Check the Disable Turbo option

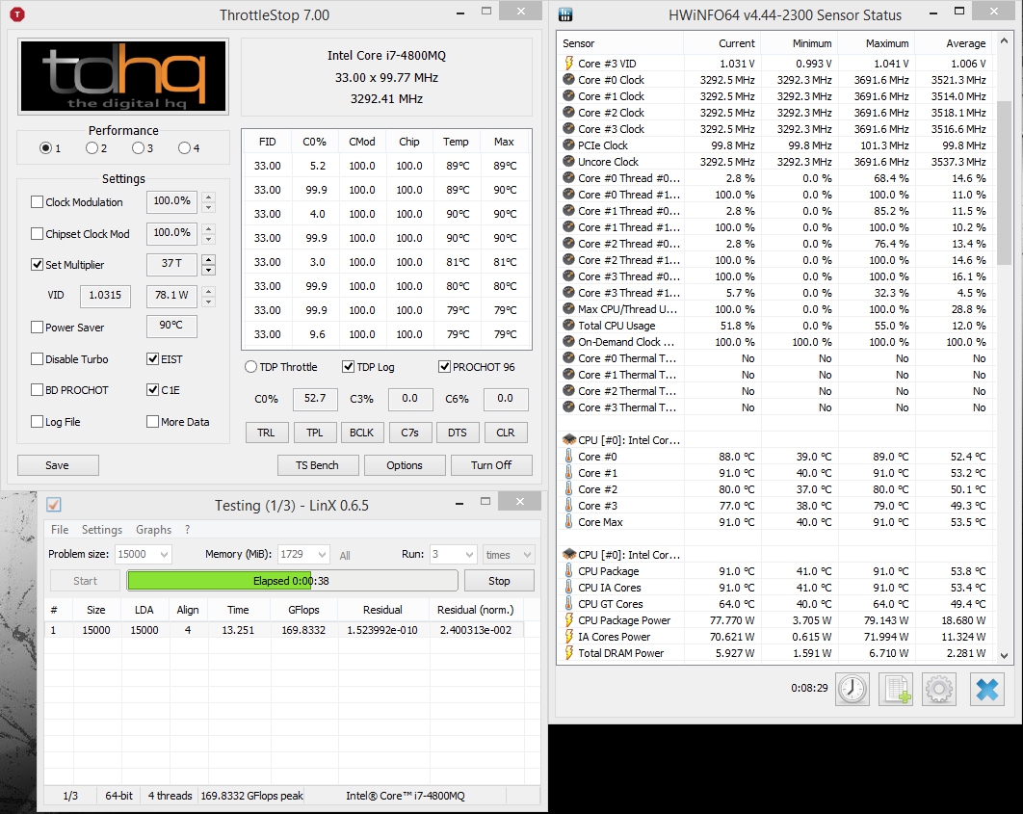coord(38,358)
